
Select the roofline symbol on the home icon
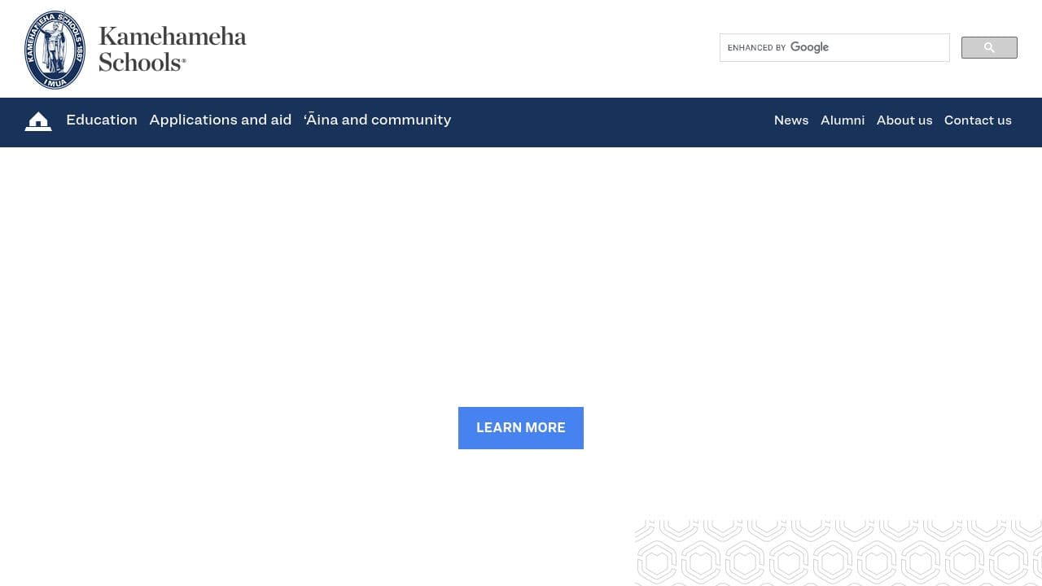(38, 116)
